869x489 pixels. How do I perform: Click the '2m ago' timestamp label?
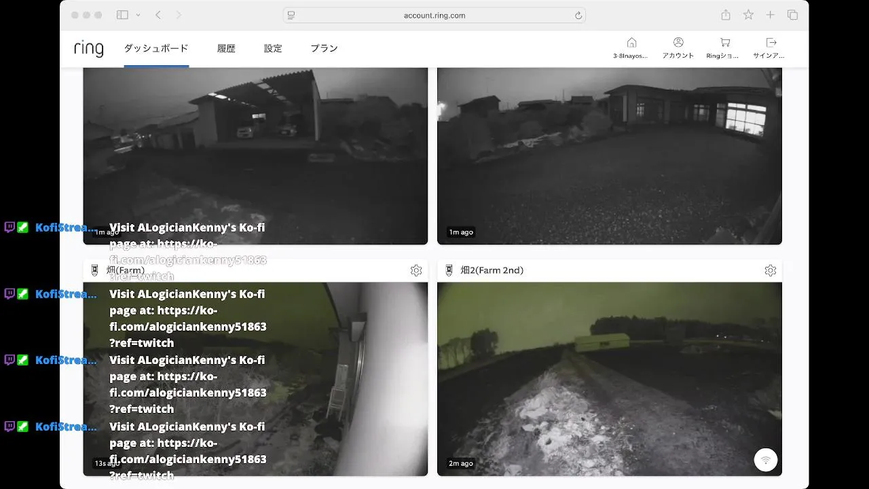(461, 463)
